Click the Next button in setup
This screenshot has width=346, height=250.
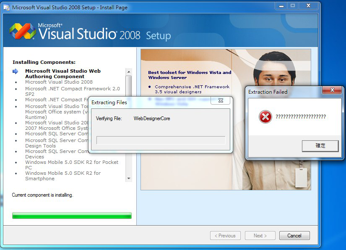pos(260,236)
